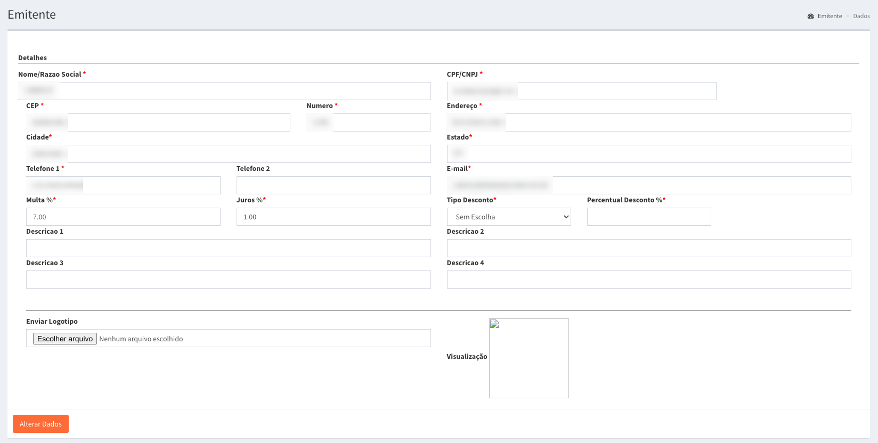Focus the Descricao 1 input
This screenshot has width=878, height=443.
(229, 248)
